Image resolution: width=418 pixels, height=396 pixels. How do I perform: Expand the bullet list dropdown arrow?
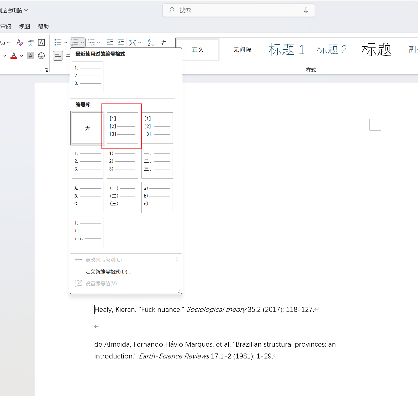pos(66,43)
